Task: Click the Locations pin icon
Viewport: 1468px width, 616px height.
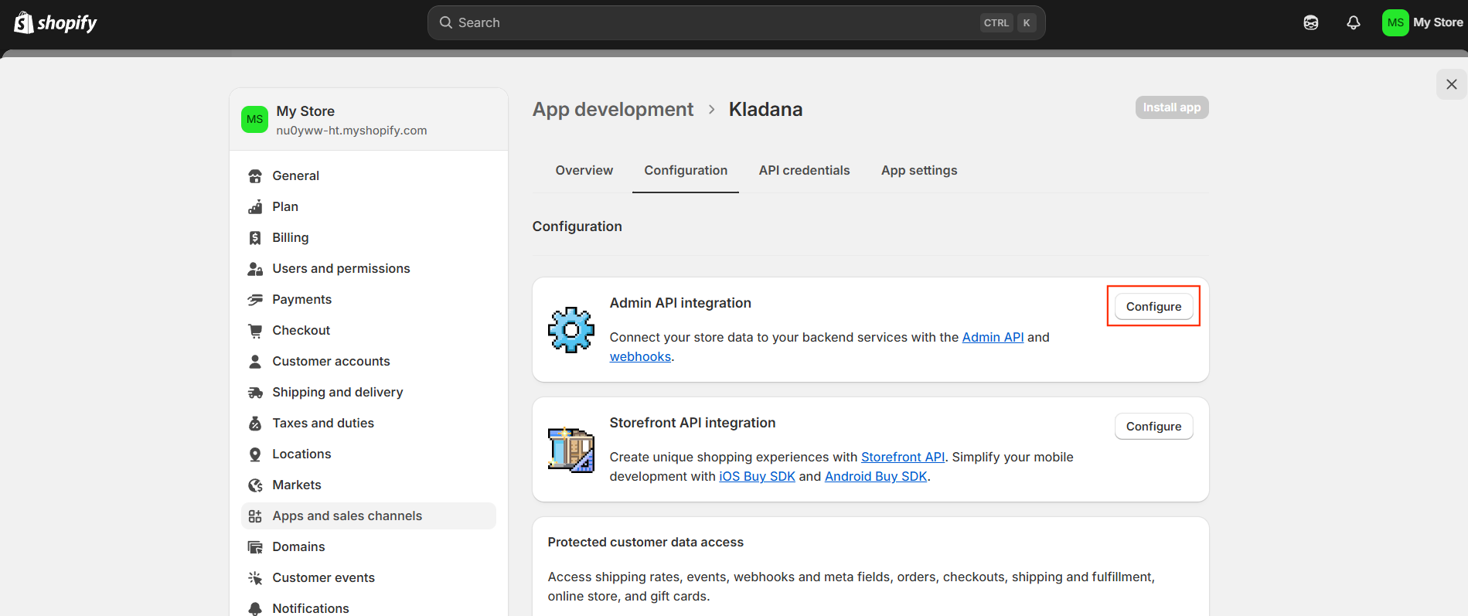Action: pyautogui.click(x=255, y=454)
